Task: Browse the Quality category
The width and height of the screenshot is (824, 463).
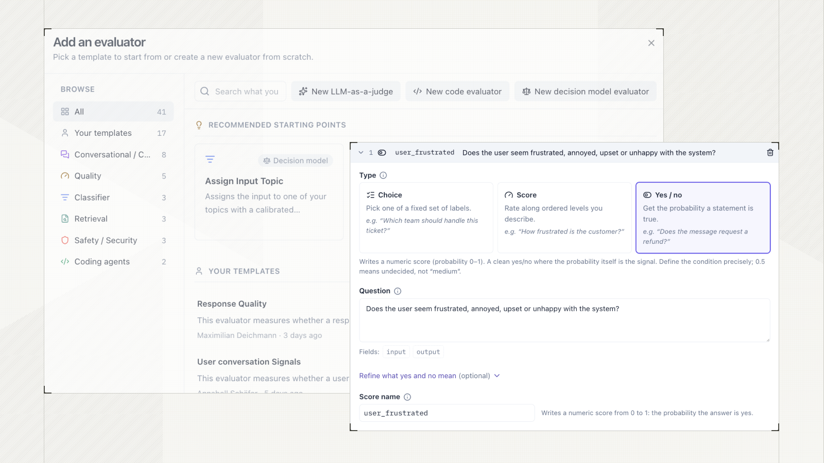Action: (113, 176)
